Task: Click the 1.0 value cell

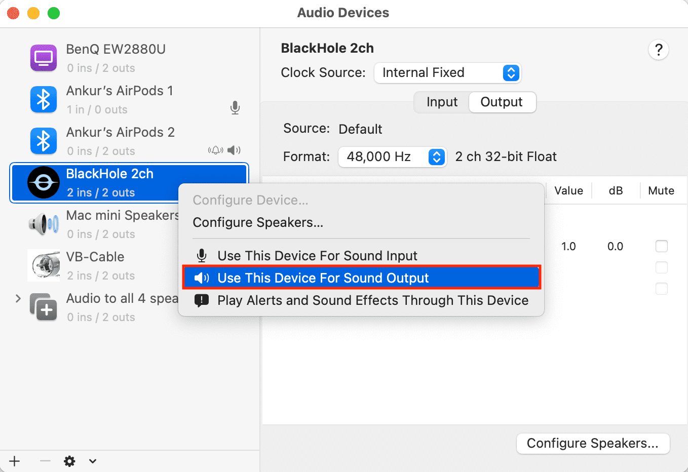Action: click(x=568, y=246)
